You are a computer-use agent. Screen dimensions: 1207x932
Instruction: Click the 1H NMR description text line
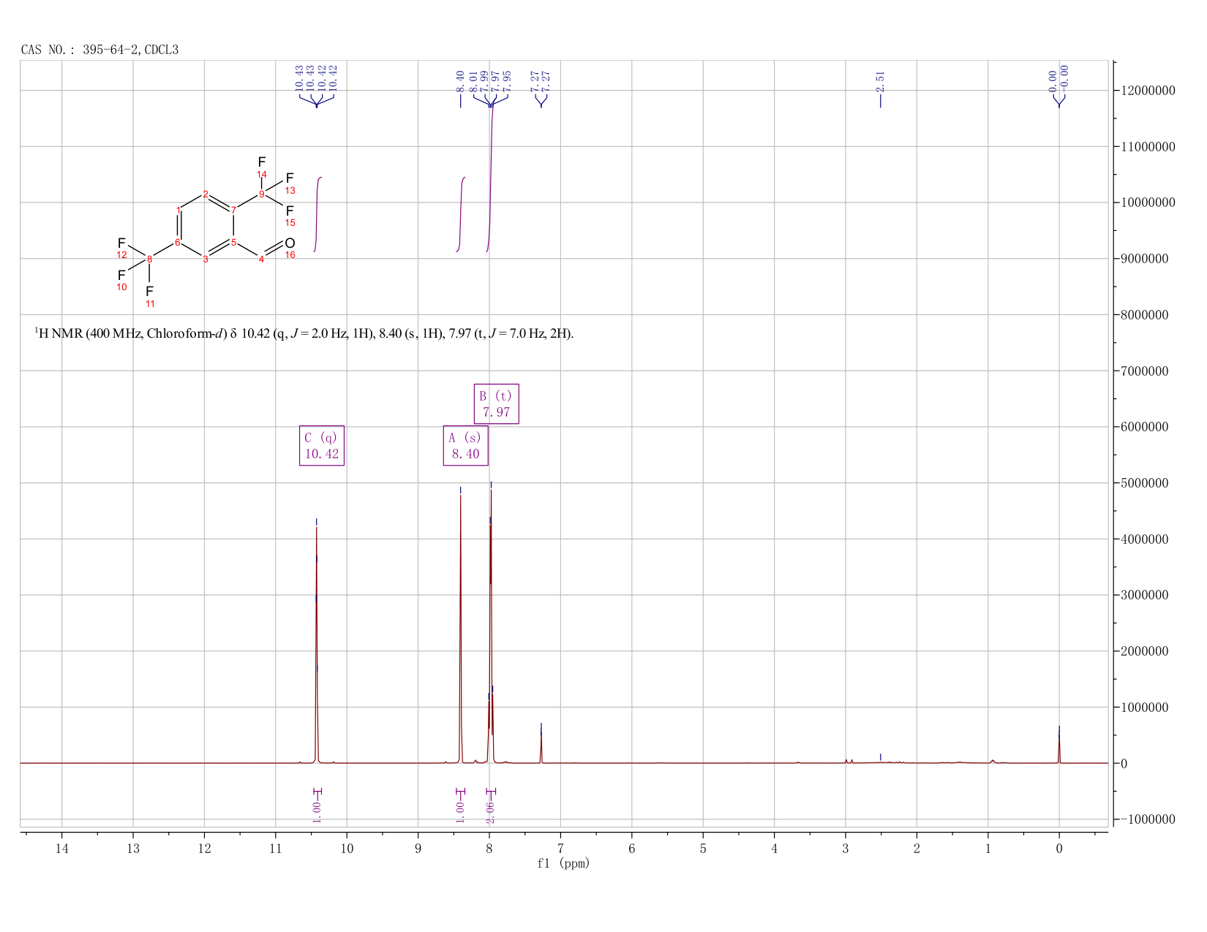pos(304,334)
